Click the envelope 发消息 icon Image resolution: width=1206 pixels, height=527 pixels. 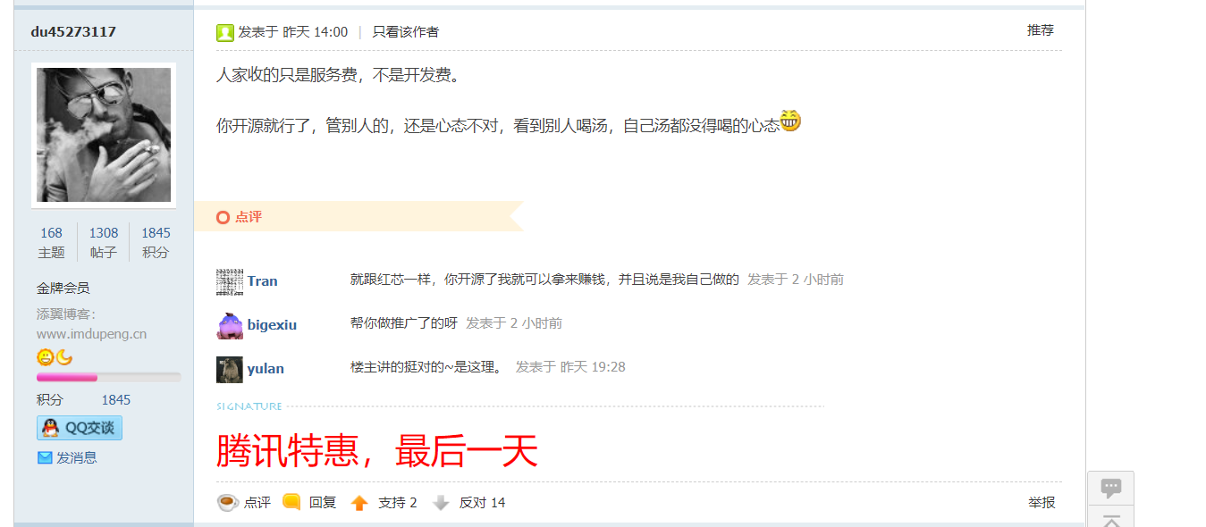pos(45,457)
